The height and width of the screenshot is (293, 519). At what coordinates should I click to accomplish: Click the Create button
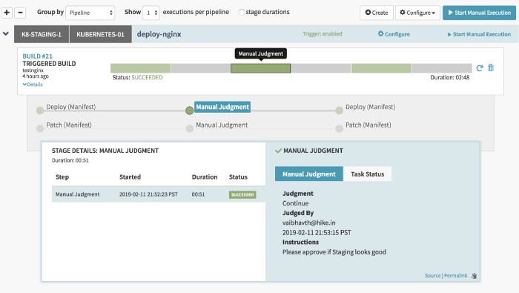click(377, 13)
